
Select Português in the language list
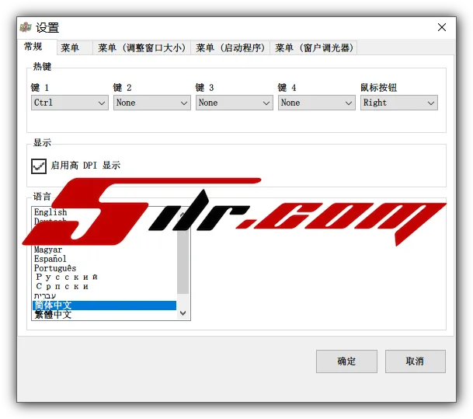104,268
